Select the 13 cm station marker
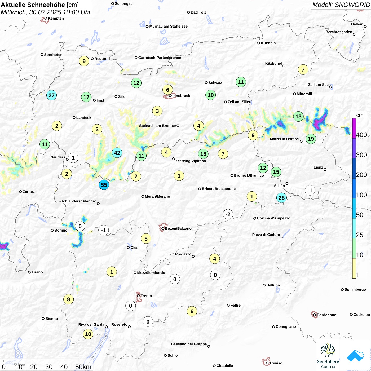The width and height of the screenshot is (371, 371). click(298, 116)
